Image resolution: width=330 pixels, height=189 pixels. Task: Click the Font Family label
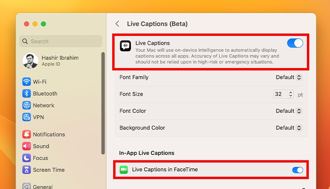(x=134, y=77)
